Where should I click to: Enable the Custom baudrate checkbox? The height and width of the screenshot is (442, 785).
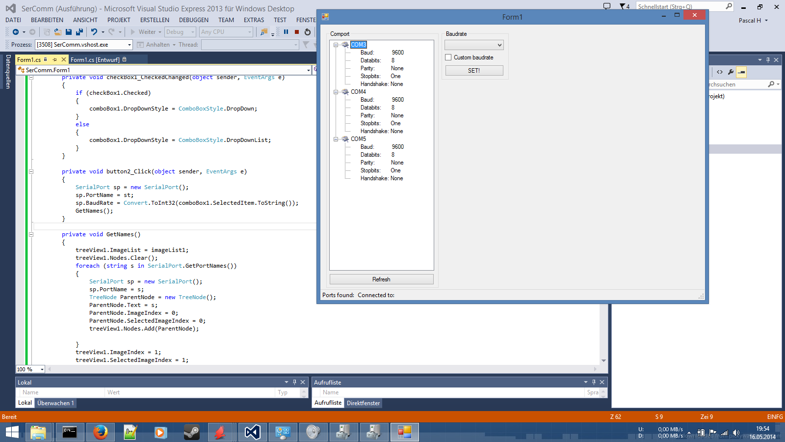click(x=448, y=57)
